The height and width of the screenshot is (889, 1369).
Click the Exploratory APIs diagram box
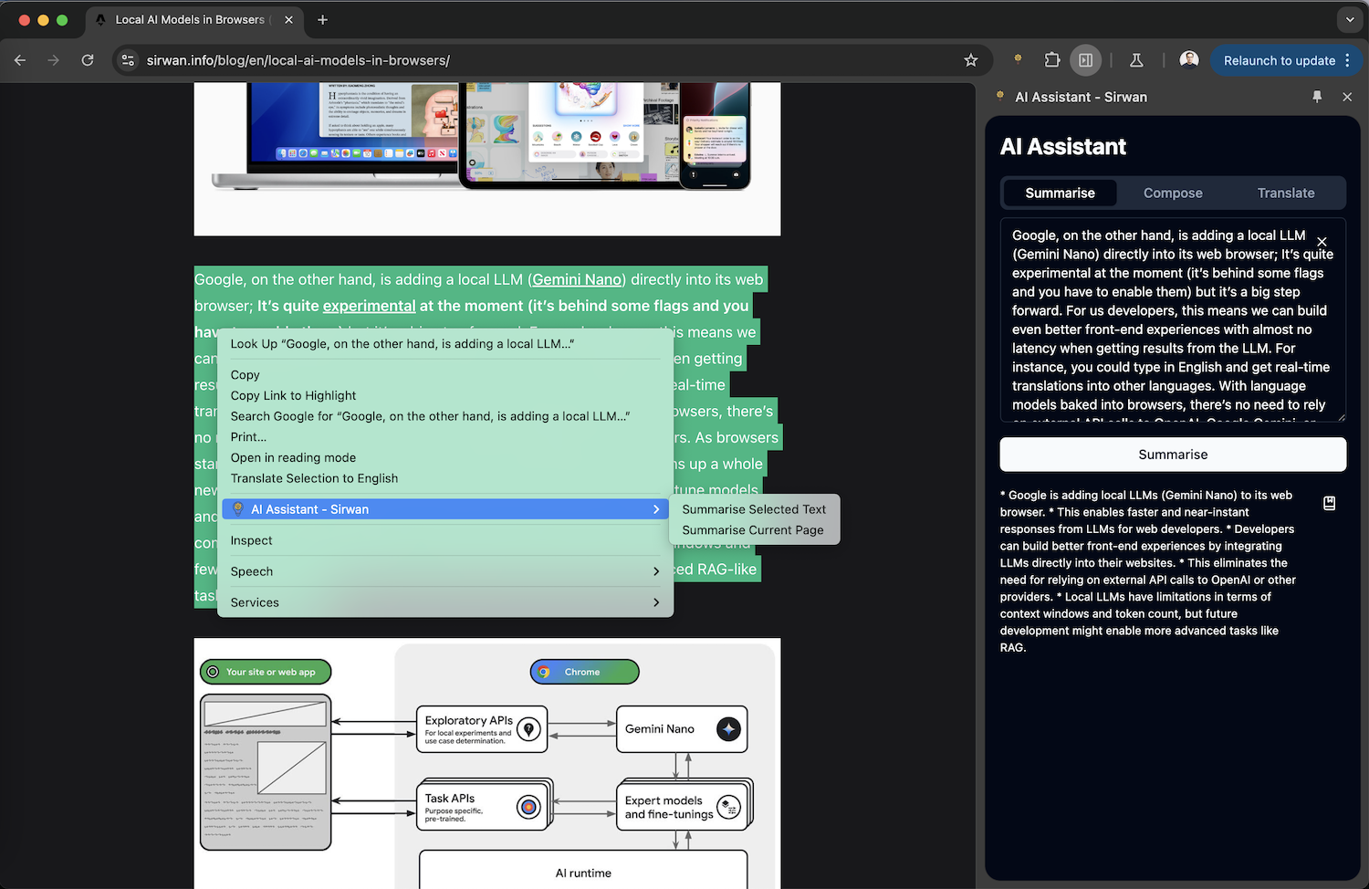482,728
